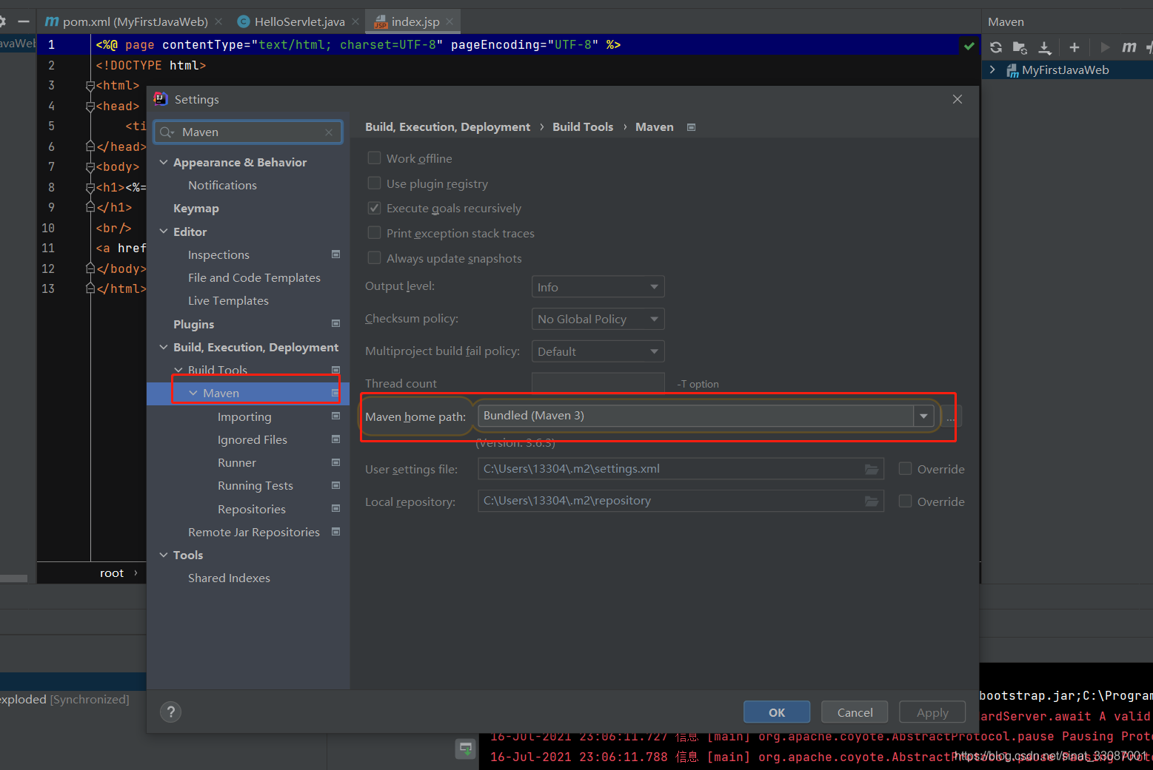Click Generate Sources and Update Folders icon
The height and width of the screenshot is (770, 1153).
tap(1020, 47)
